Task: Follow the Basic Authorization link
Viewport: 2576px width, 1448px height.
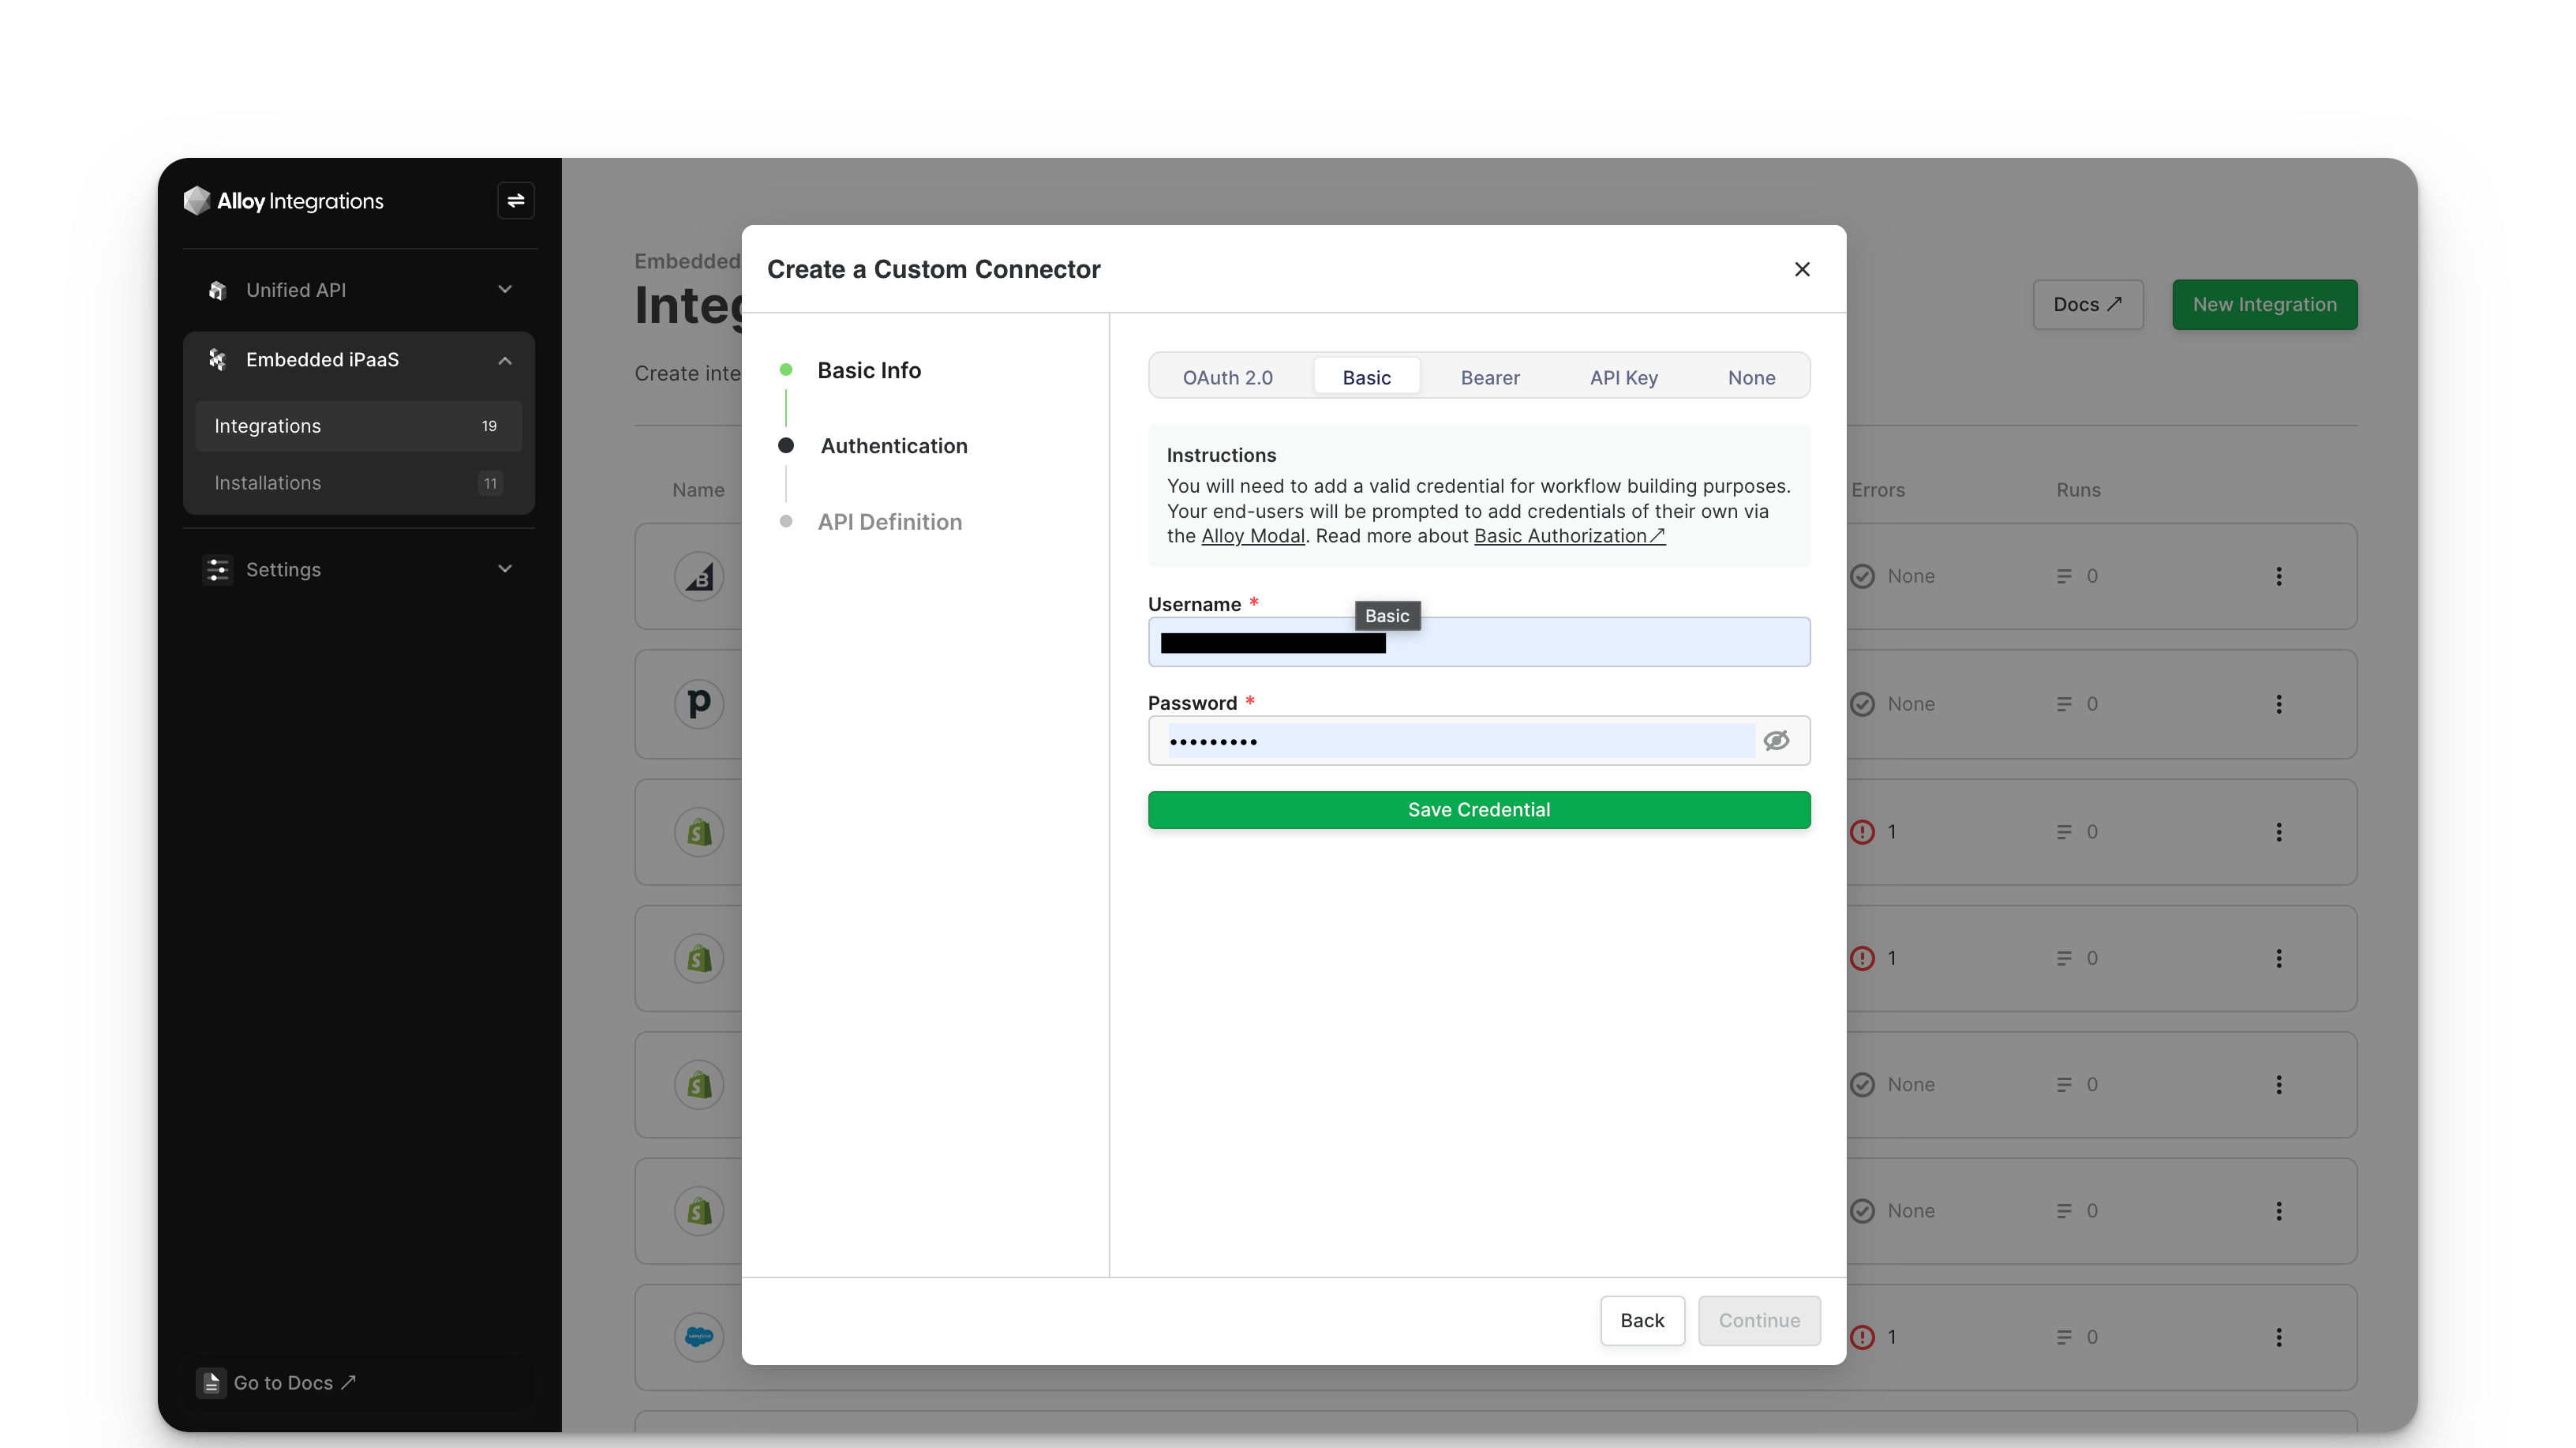Action: click(x=1568, y=536)
